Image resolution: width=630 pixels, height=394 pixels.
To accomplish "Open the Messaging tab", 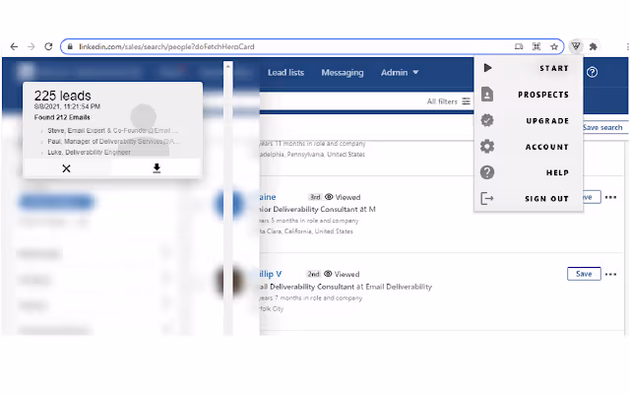I will [343, 72].
